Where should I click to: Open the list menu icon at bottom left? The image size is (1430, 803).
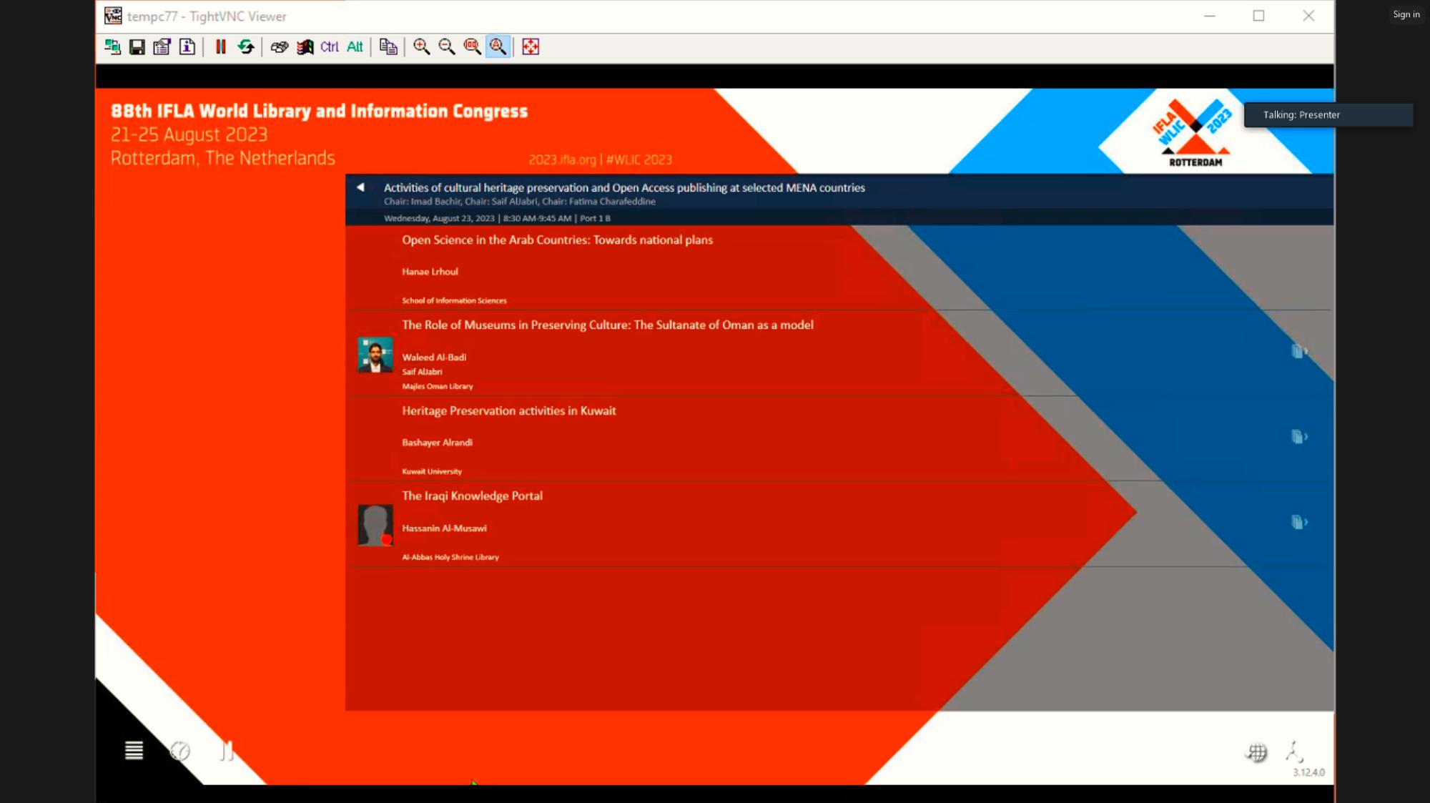pos(134,751)
